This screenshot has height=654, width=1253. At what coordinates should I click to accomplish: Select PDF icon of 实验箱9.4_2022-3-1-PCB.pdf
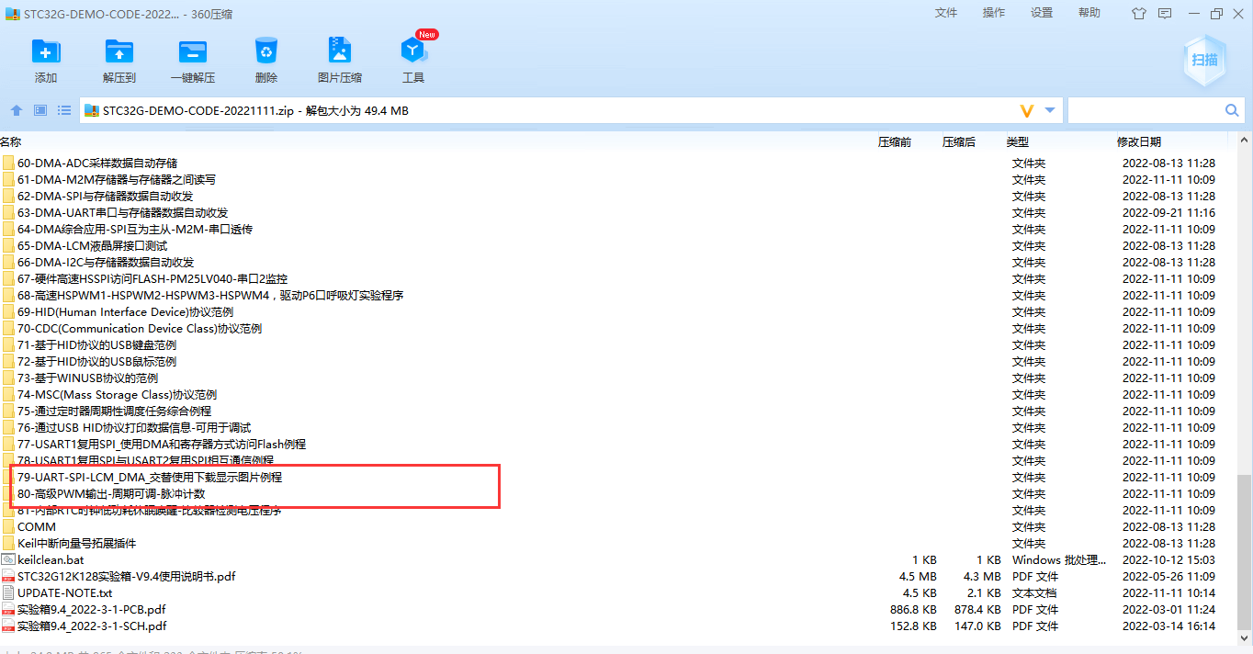[8, 609]
